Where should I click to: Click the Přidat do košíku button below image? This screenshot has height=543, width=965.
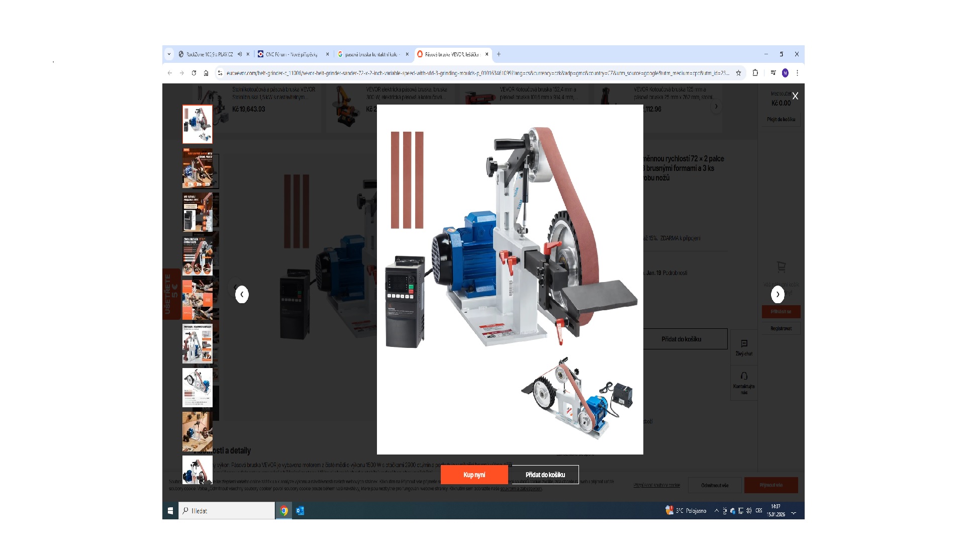click(545, 475)
